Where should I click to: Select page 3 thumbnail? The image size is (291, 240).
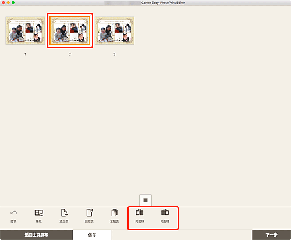(115, 31)
